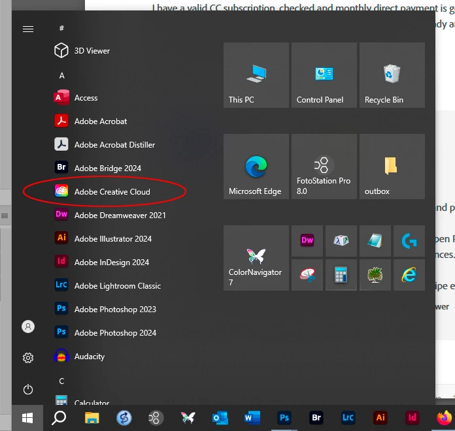Open the user account menu button
The width and height of the screenshot is (455, 431).
pyautogui.click(x=28, y=327)
